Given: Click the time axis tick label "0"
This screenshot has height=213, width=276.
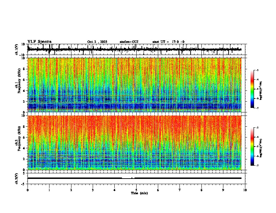Looking at the screenshot, I should pyautogui.click(x=28, y=190).
